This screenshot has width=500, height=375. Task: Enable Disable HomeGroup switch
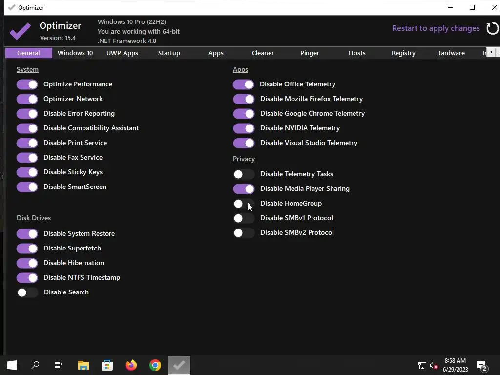coord(244,204)
